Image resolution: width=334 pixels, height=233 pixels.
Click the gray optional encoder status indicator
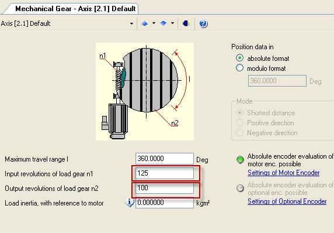click(240, 188)
